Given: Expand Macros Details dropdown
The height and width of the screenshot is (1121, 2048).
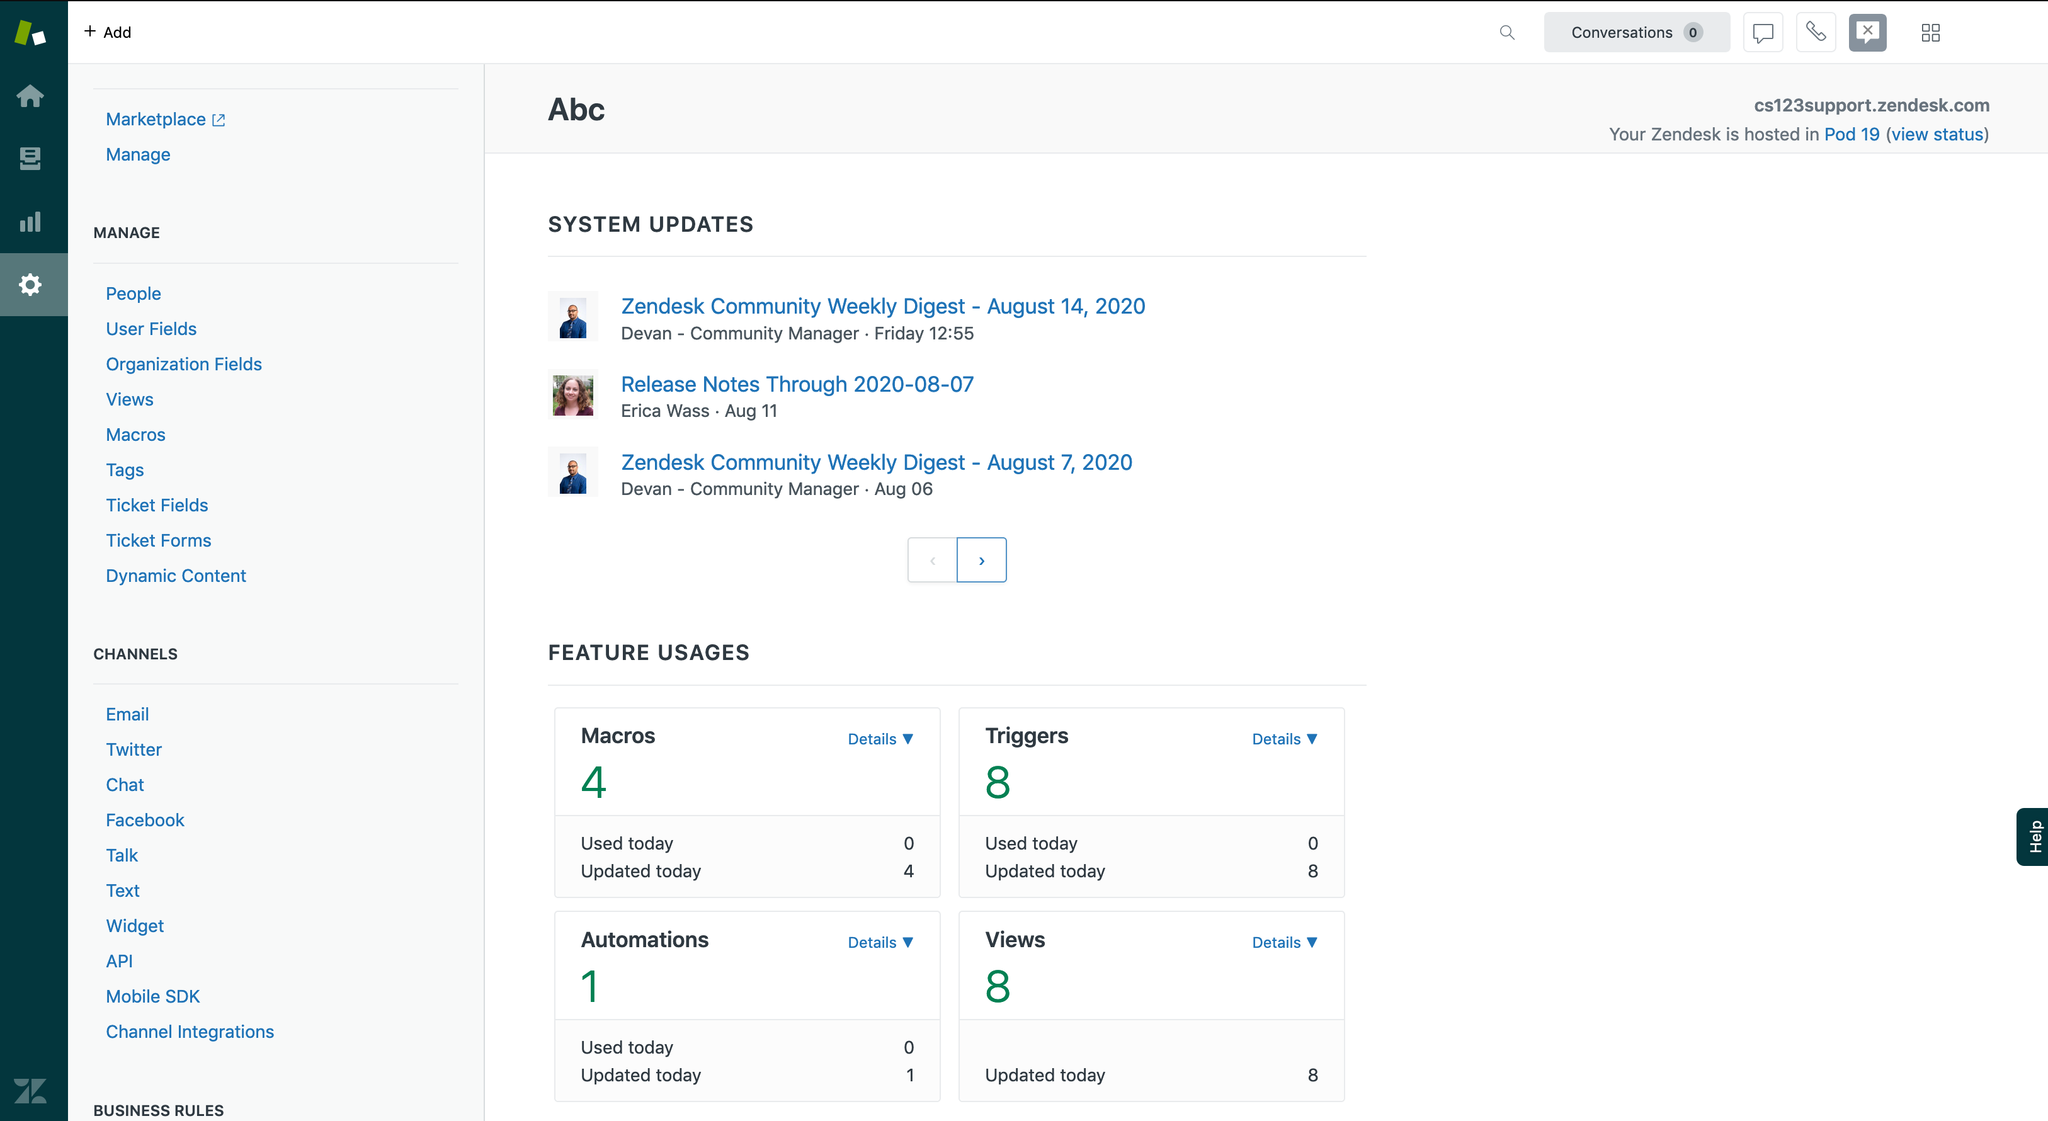Looking at the screenshot, I should (880, 739).
